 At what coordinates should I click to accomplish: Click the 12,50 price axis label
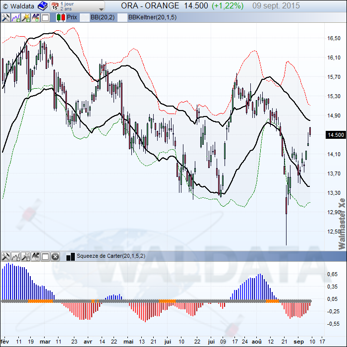(334, 231)
